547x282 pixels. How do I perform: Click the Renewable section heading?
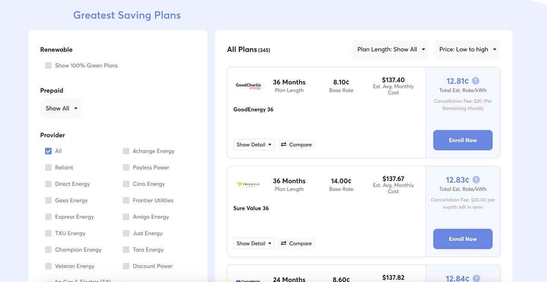tap(56, 50)
